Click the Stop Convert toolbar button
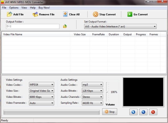This screenshot has height=123, width=168. point(104,14)
